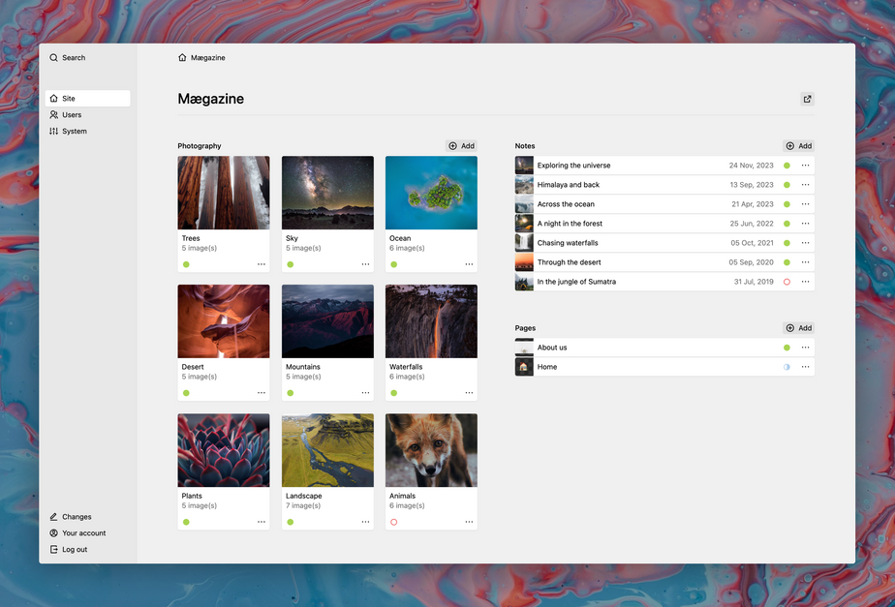This screenshot has width=895, height=607.
Task: Click the Home page thumbnail icon
Action: pyautogui.click(x=524, y=367)
